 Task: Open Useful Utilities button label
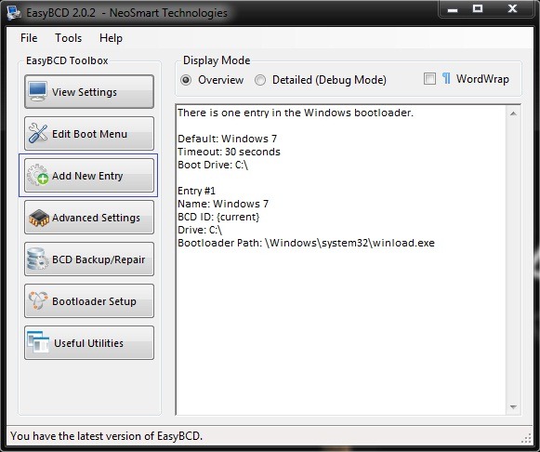[88, 343]
